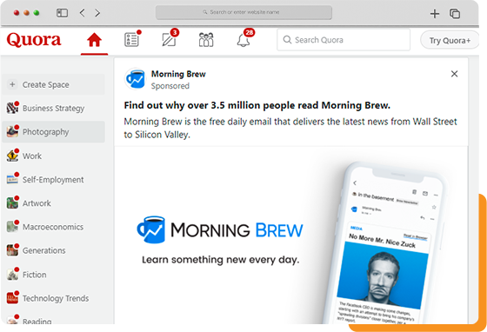Open the Photography space
Image resolution: width=487 pixels, height=332 pixels.
(x=53, y=132)
